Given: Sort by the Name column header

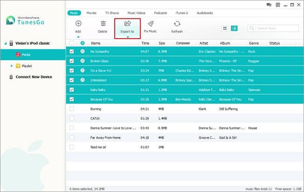Looking at the screenshot, I should click(x=96, y=43).
